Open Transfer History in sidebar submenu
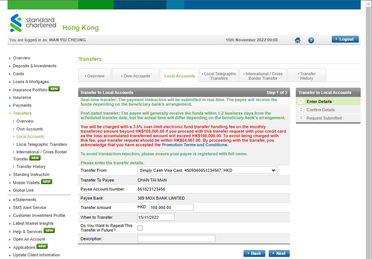372x259 pixels. [x=31, y=167]
